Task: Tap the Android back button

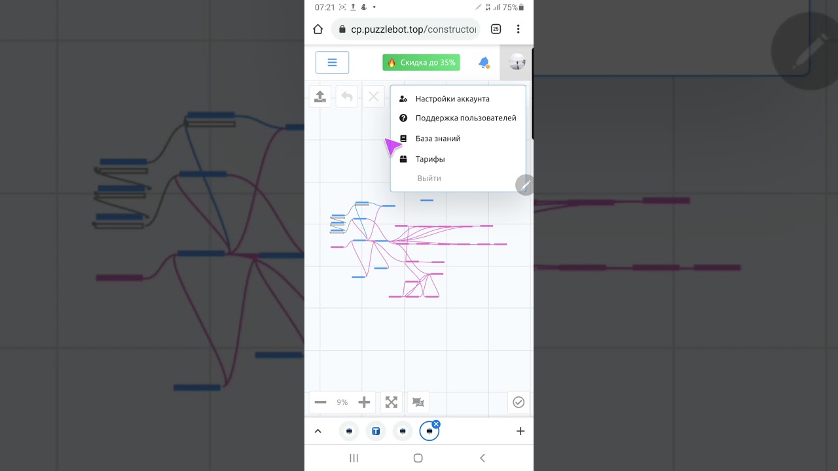Action: click(483, 458)
